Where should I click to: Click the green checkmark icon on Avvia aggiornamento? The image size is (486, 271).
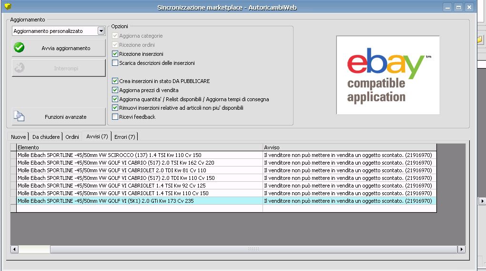point(19,48)
